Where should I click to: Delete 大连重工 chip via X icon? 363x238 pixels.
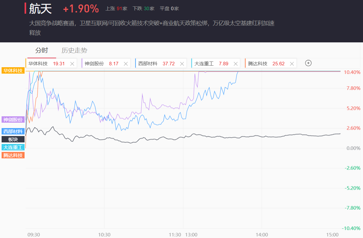pyautogui.click(x=235, y=64)
